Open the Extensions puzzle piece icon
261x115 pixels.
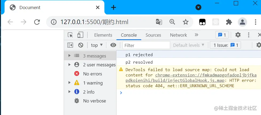tap(229, 22)
